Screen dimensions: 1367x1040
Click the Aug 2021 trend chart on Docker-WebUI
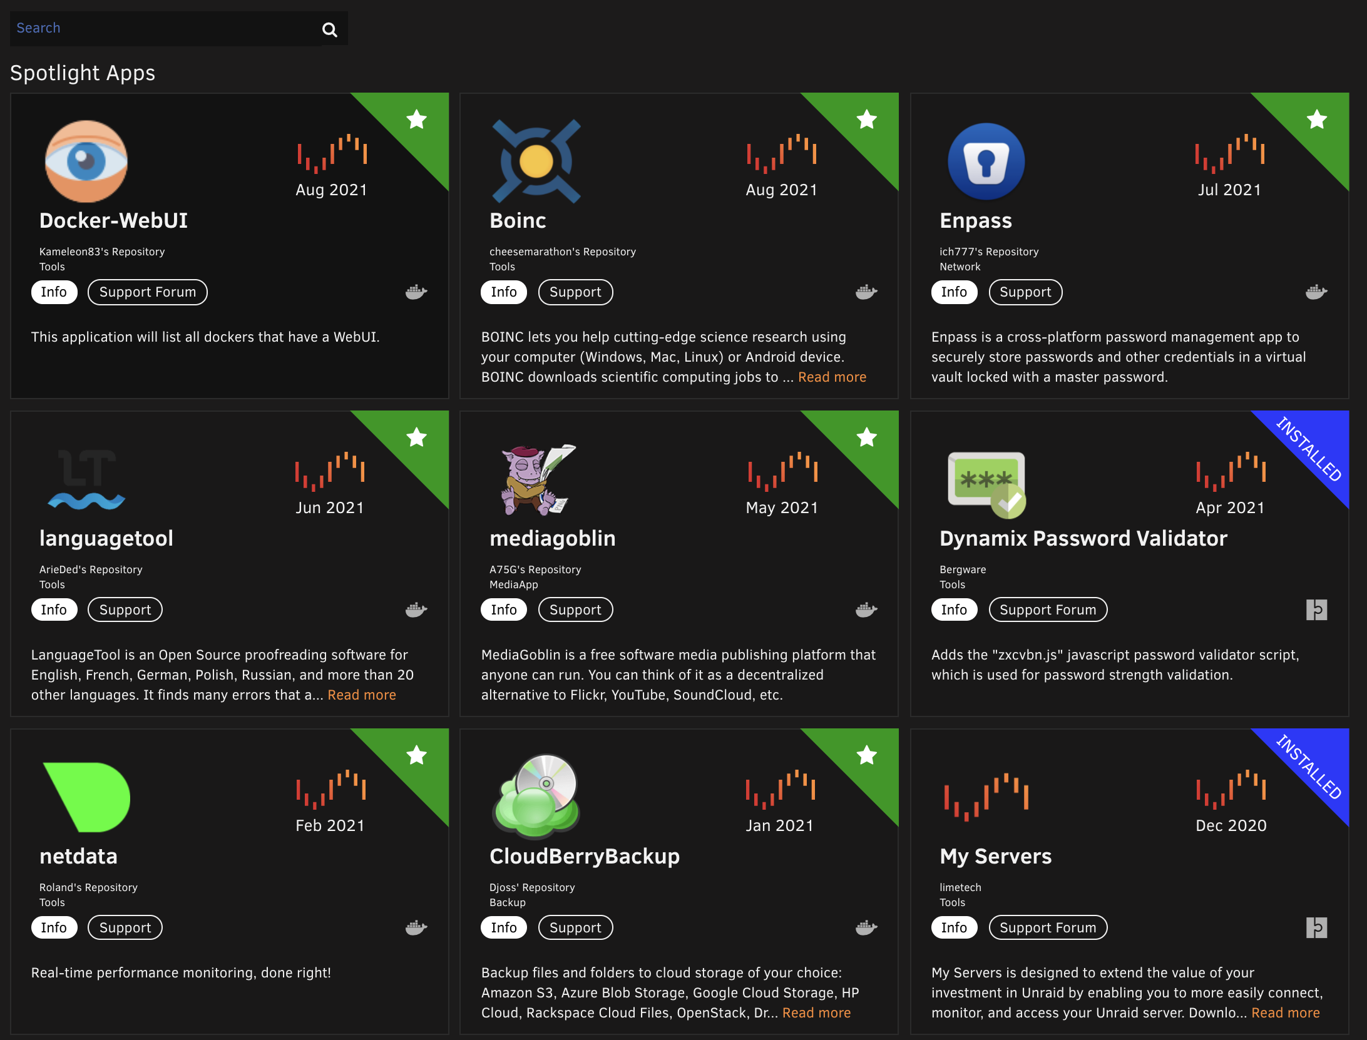[x=332, y=153]
